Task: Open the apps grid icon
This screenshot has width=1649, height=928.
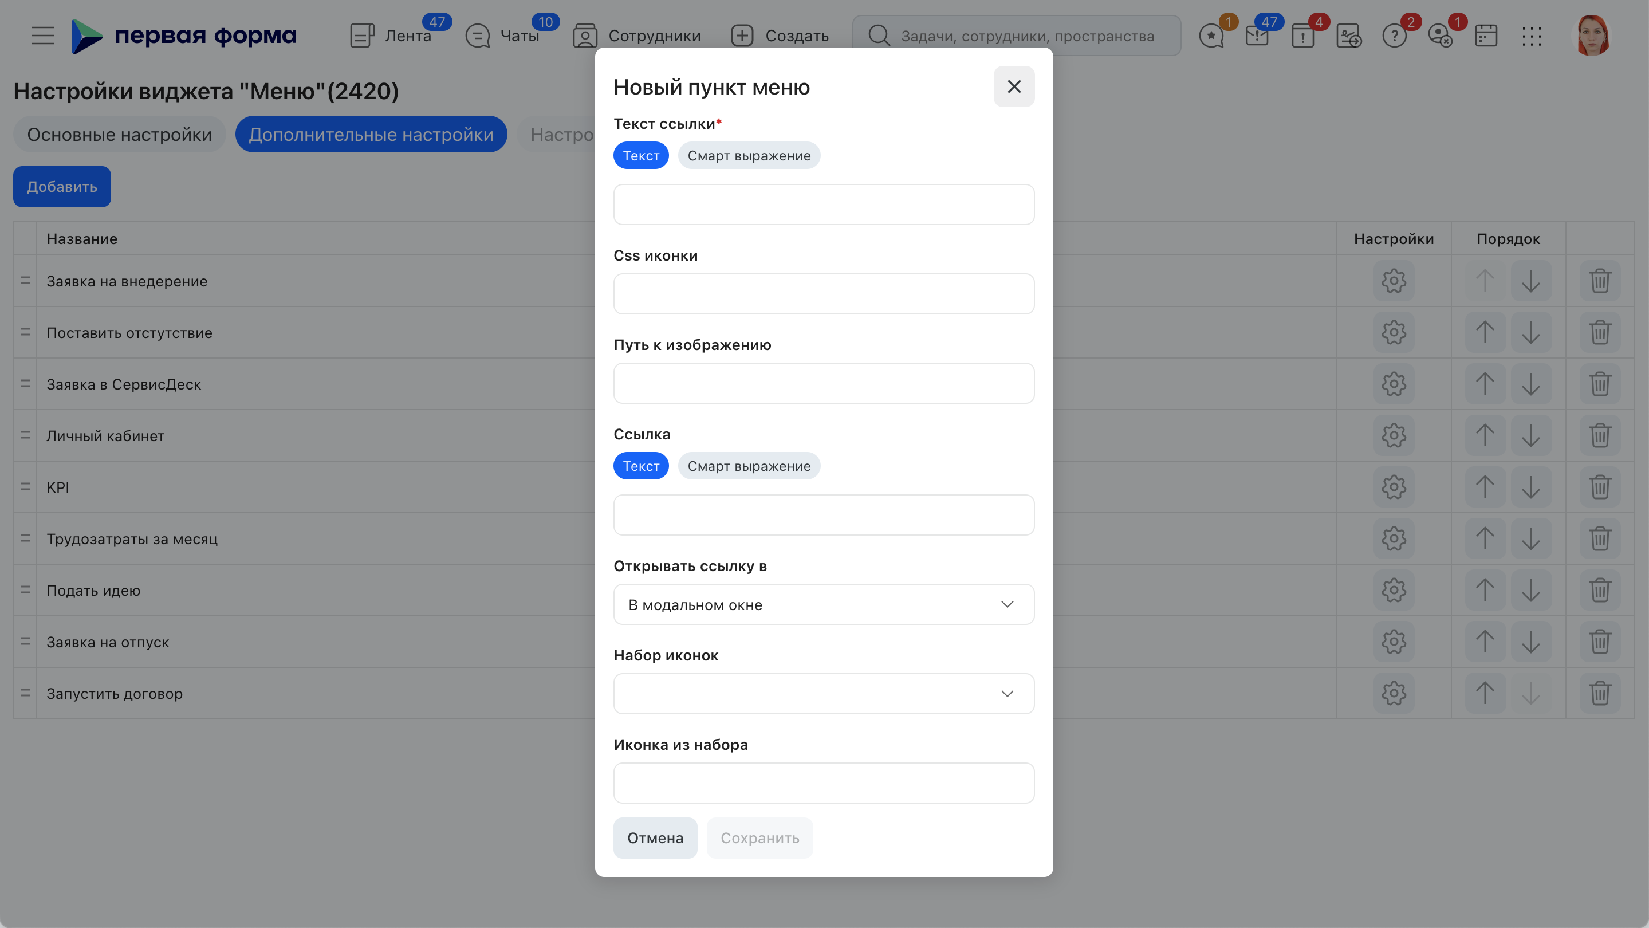Action: (1532, 36)
